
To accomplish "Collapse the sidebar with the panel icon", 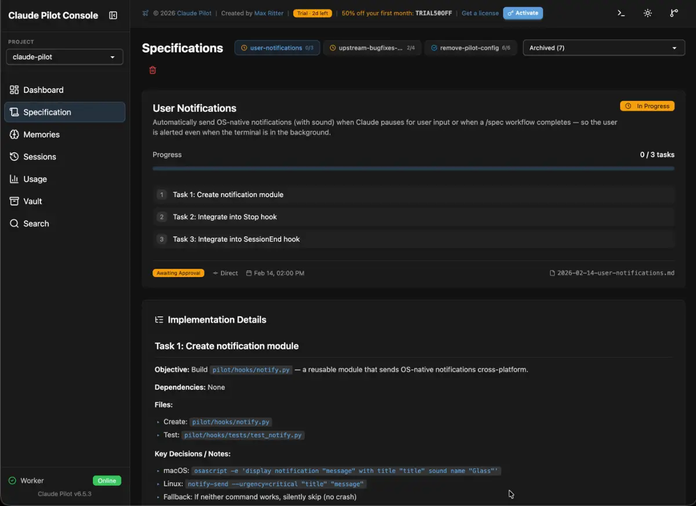I will [113, 16].
